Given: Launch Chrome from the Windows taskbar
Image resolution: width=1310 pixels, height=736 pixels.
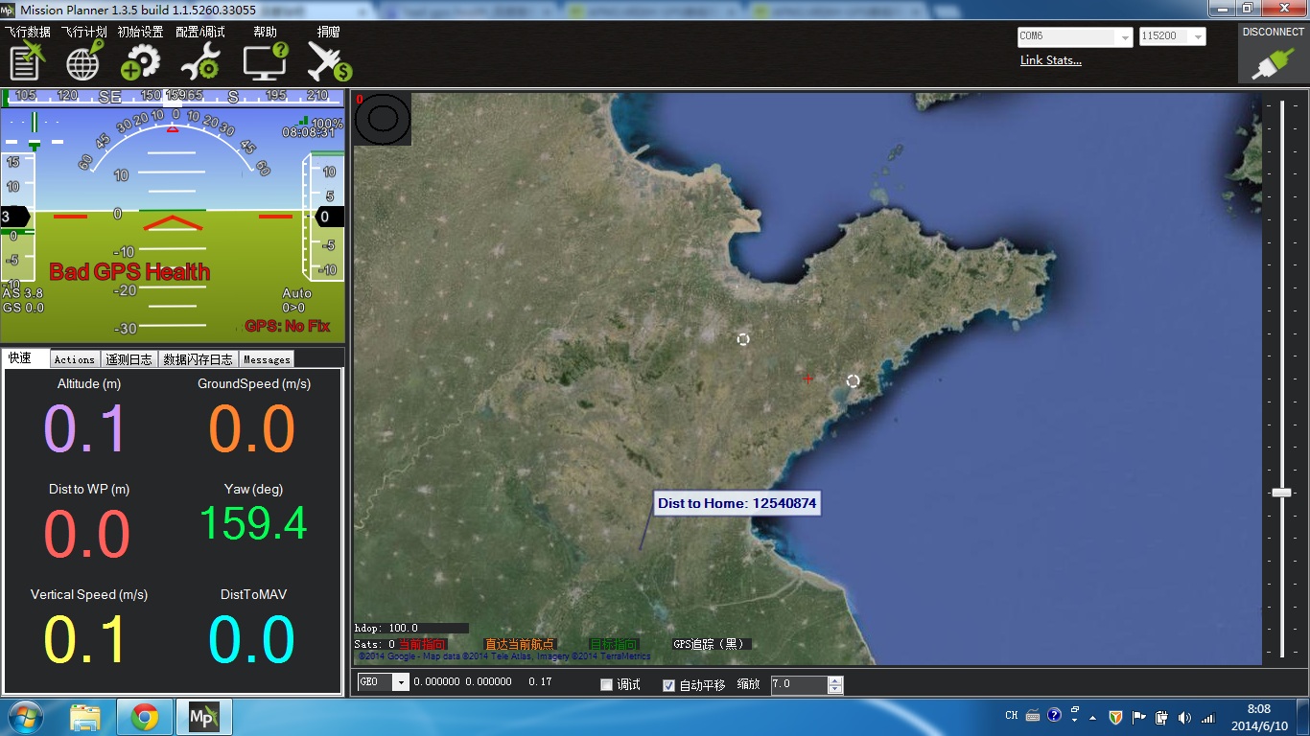Looking at the screenshot, I should click(x=145, y=717).
